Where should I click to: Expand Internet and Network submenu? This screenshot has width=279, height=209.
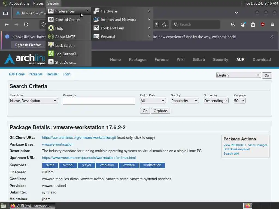coord(122,20)
